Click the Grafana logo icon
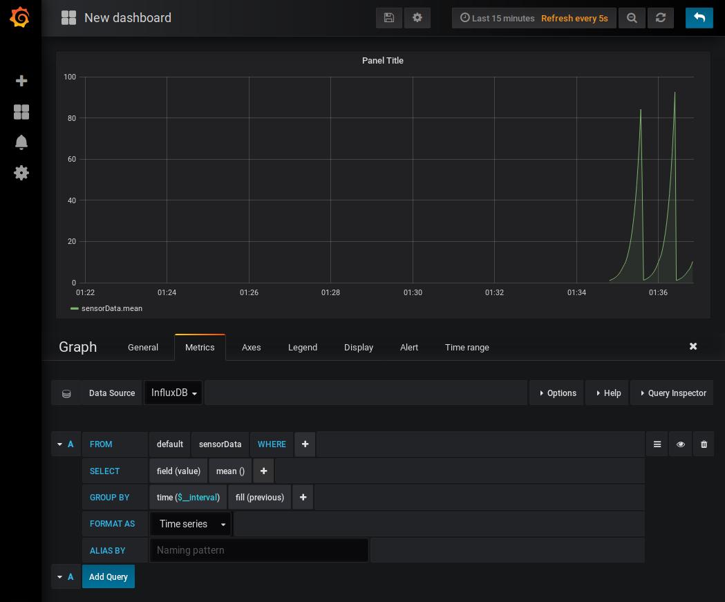This screenshot has width=725, height=602. (20, 17)
